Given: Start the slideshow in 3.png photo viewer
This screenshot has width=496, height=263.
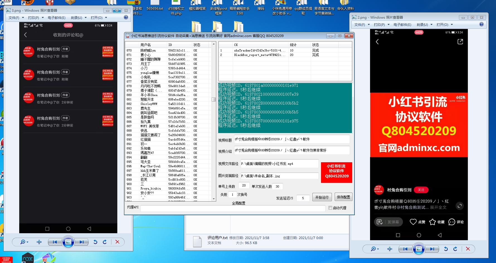Looking at the screenshot, I should pos(68,242).
